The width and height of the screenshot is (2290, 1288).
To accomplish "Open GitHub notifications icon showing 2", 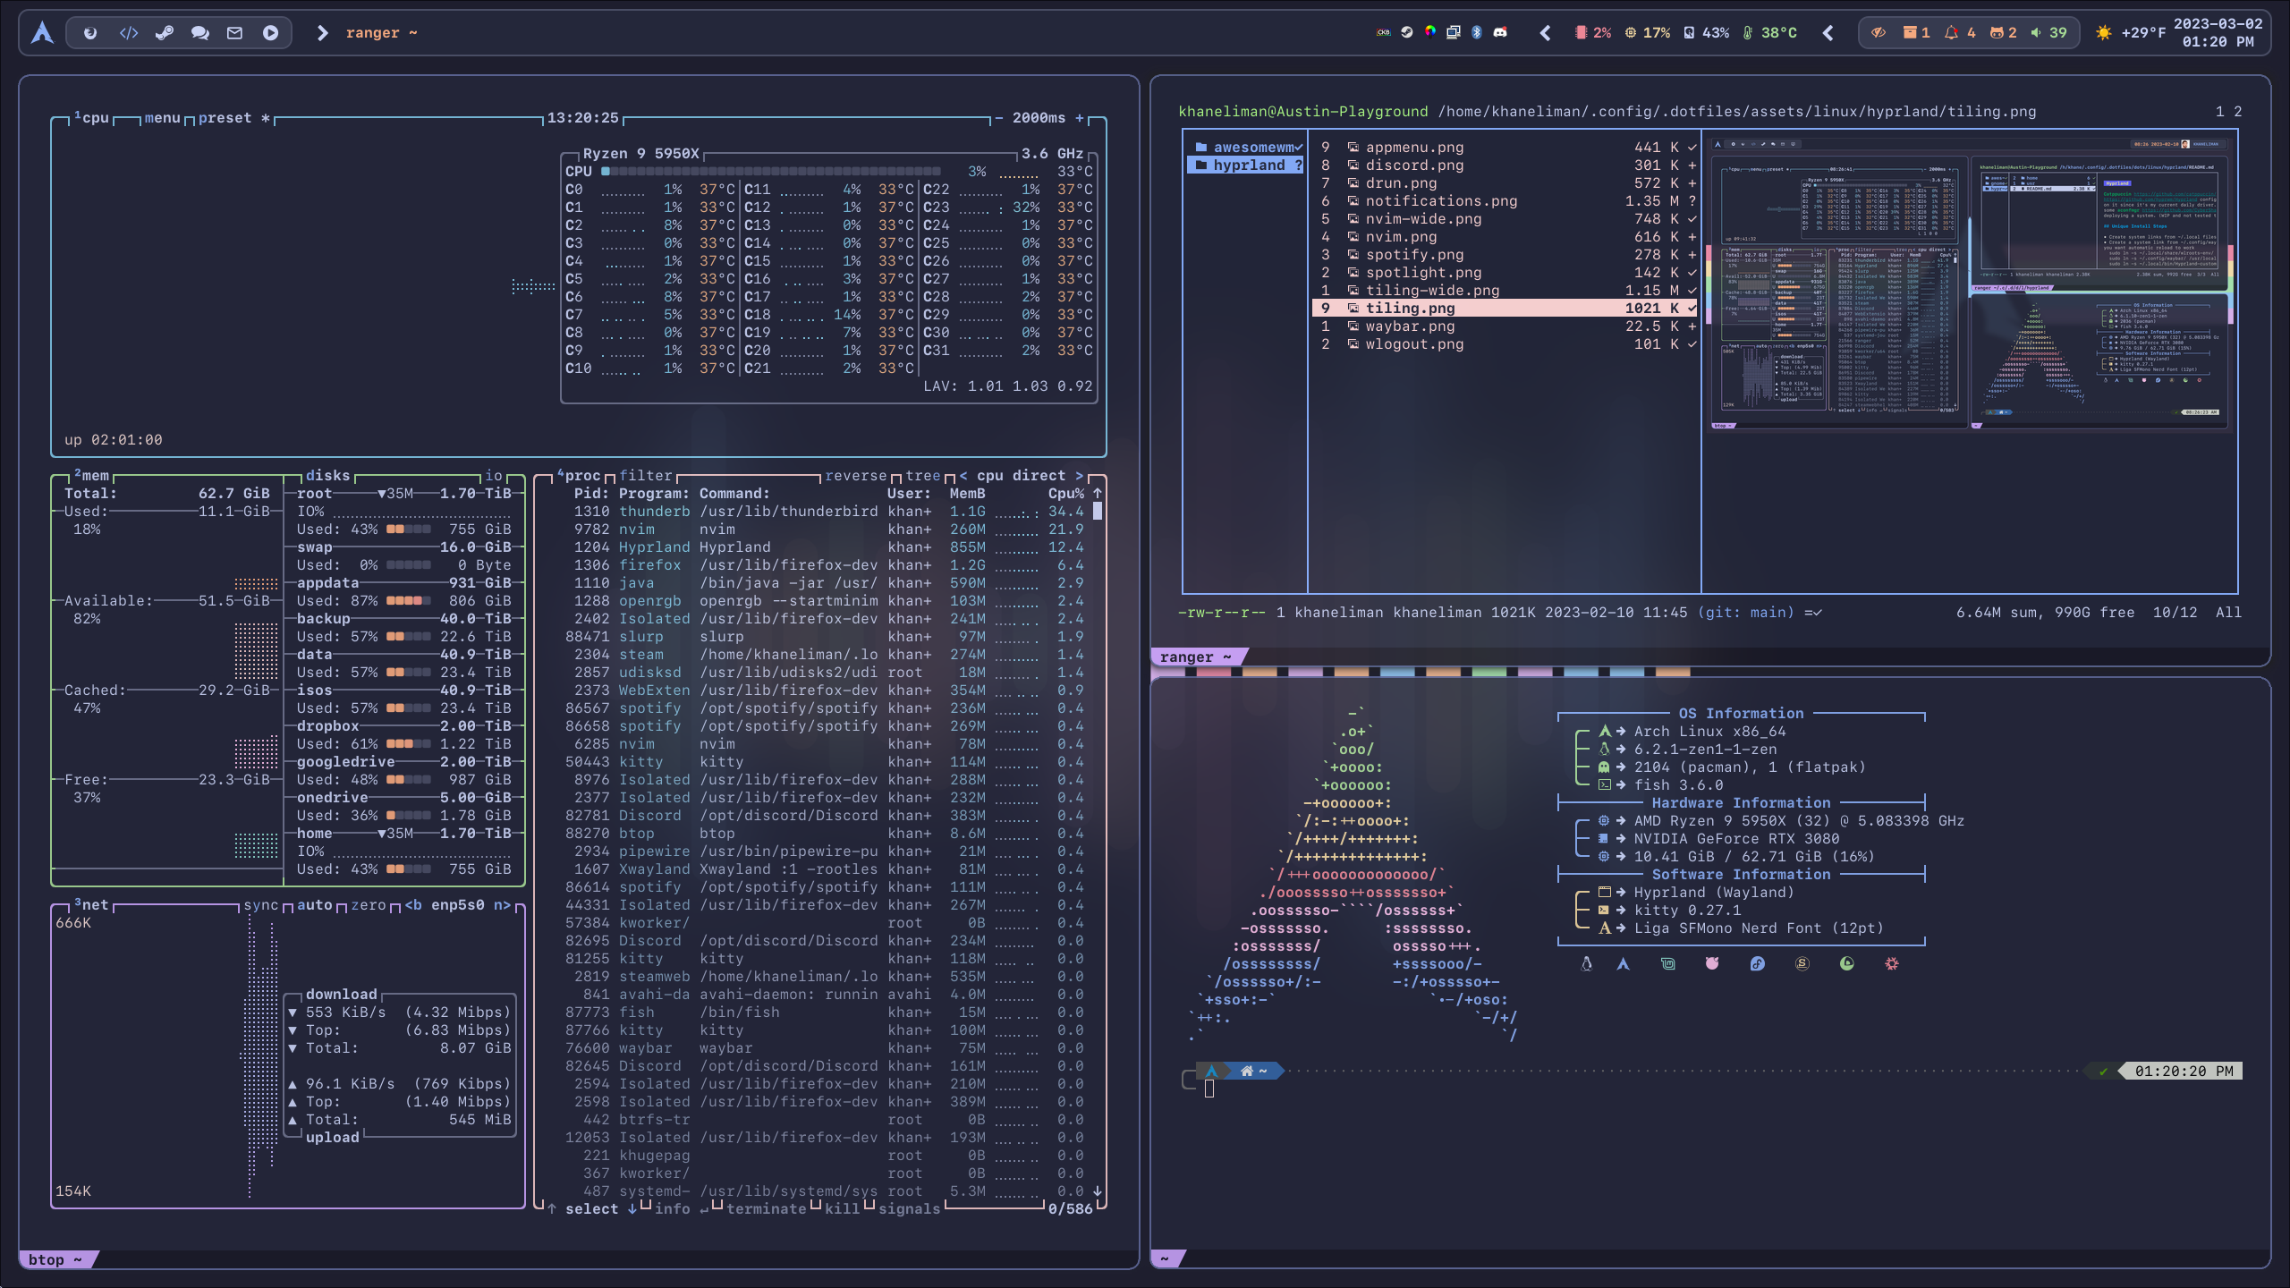I will point(2004,33).
